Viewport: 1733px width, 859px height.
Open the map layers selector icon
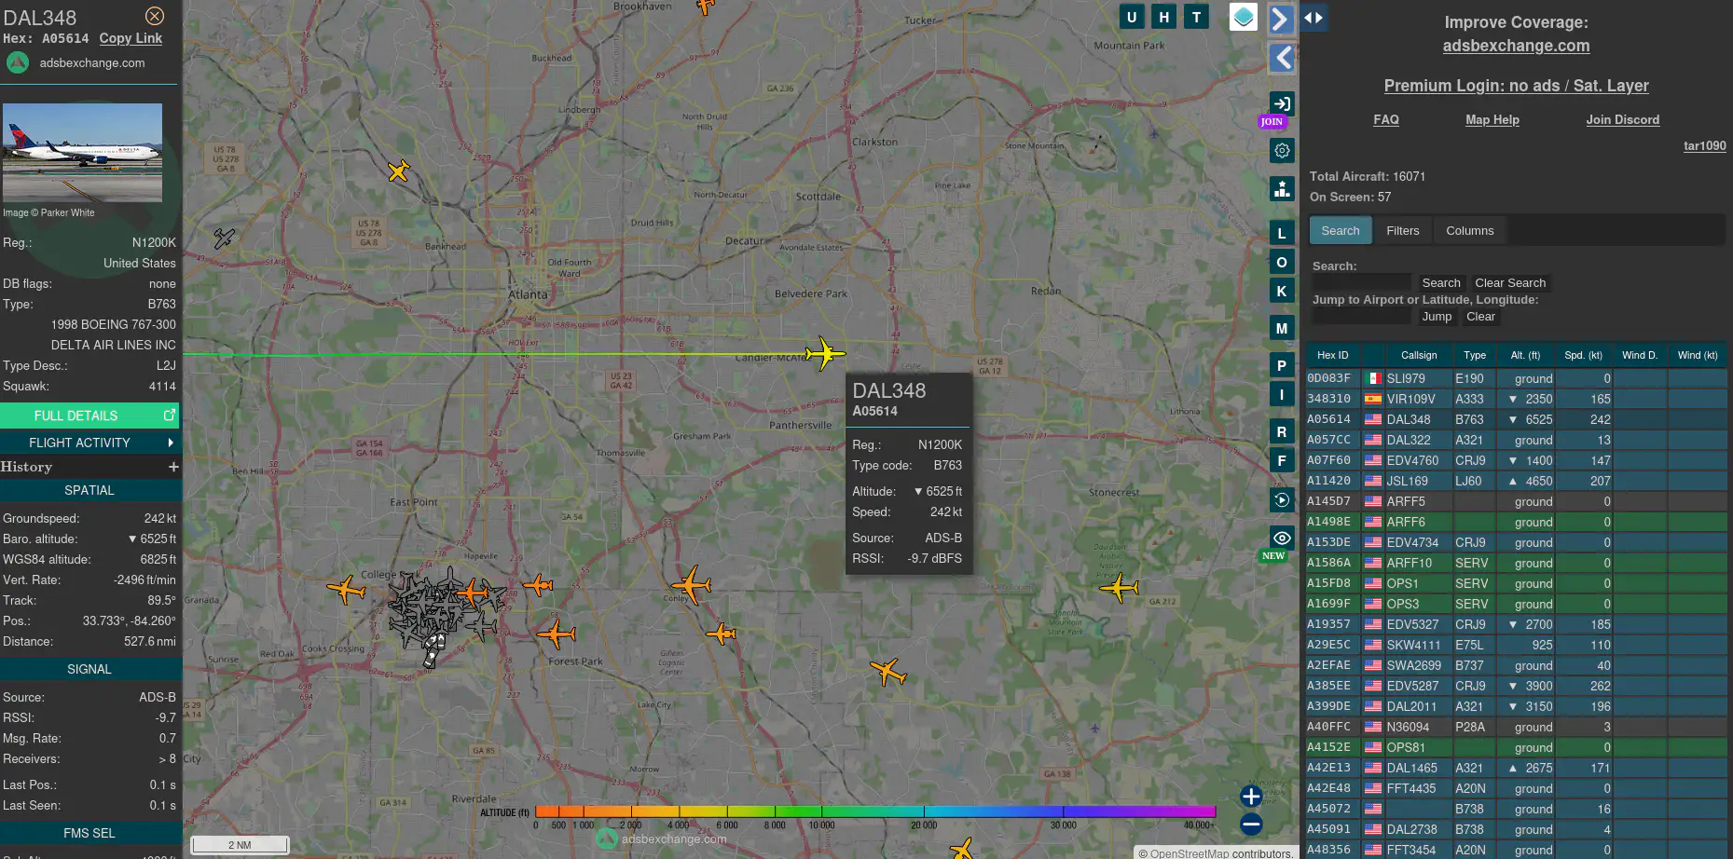(x=1244, y=17)
